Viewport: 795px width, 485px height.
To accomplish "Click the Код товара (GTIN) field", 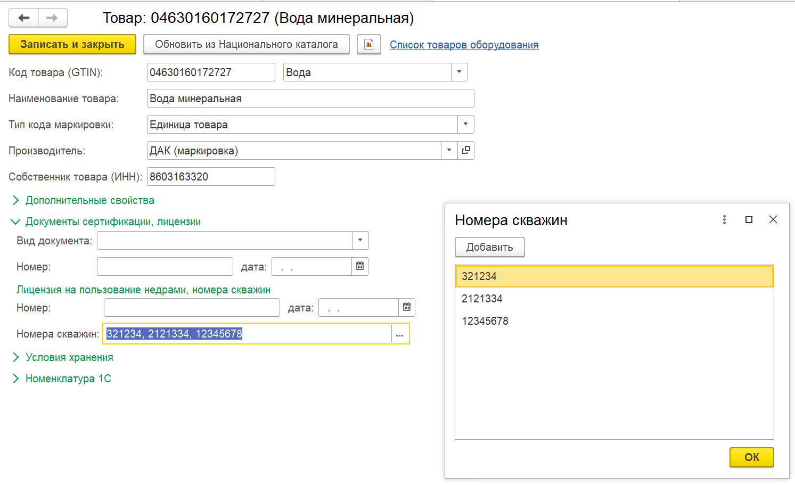I will tap(211, 72).
